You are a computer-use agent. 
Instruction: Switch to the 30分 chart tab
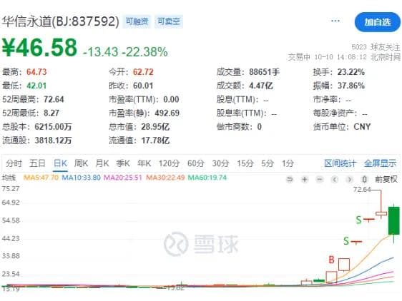[220, 163]
